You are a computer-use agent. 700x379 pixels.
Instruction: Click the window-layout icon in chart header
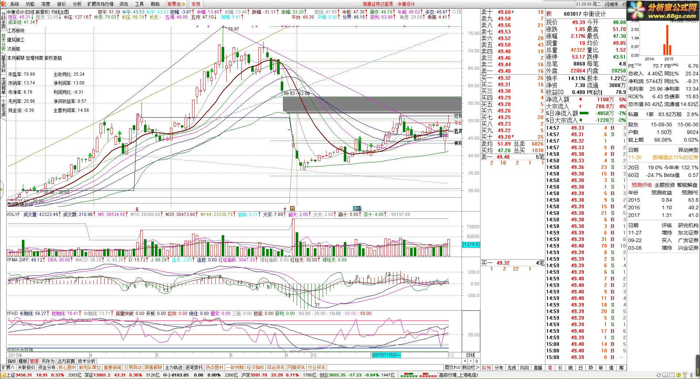[x=459, y=12]
